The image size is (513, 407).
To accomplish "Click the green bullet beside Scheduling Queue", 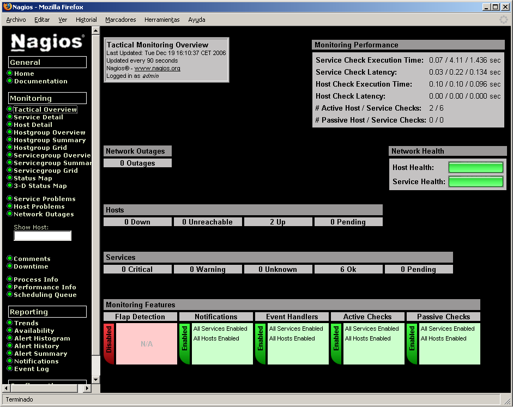I will [x=10, y=294].
